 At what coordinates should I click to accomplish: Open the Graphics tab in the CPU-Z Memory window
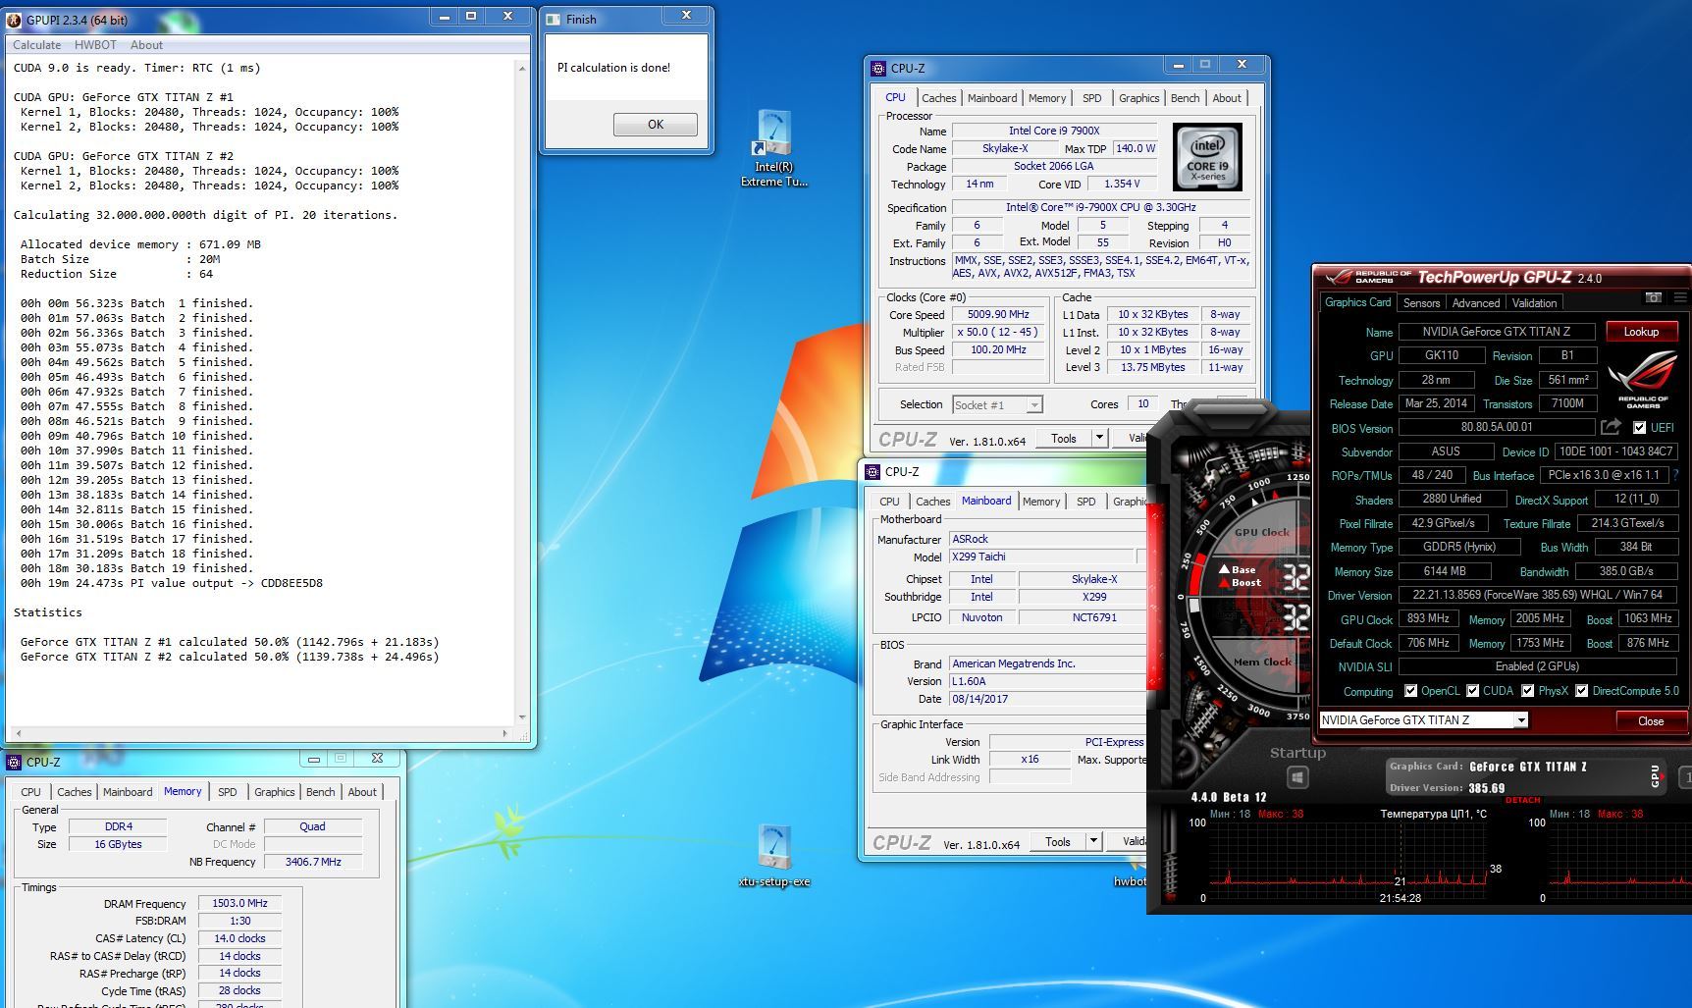pyautogui.click(x=274, y=792)
